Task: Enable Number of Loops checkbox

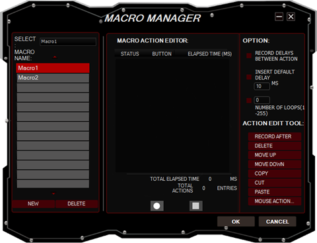Action: click(249, 101)
